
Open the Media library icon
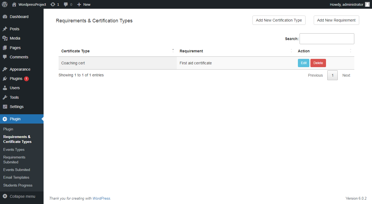pos(5,38)
